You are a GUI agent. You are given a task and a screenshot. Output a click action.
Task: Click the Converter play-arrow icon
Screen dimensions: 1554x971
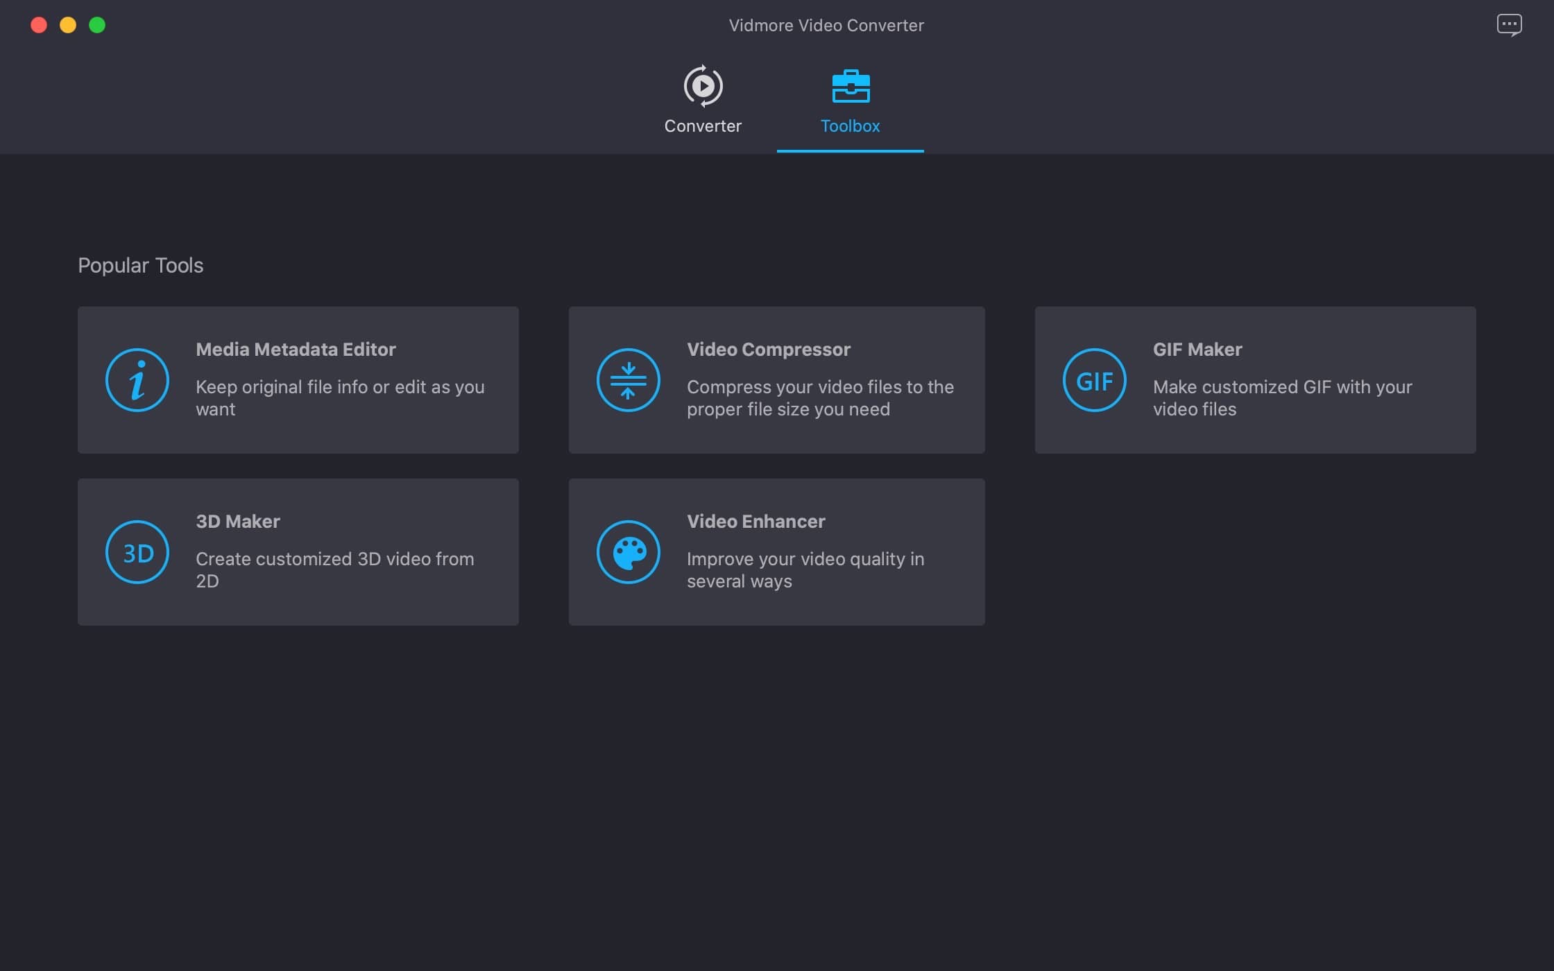click(703, 86)
